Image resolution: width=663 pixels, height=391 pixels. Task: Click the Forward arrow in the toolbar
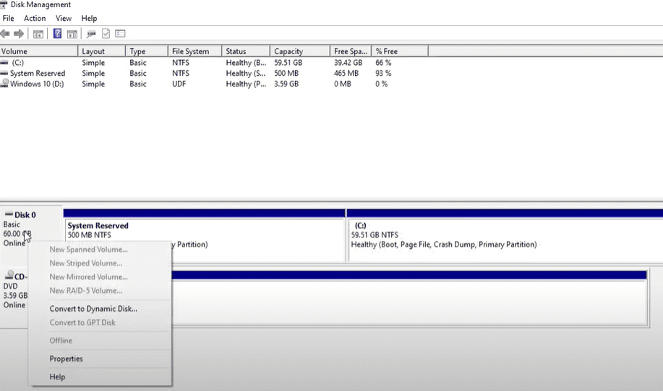click(19, 34)
